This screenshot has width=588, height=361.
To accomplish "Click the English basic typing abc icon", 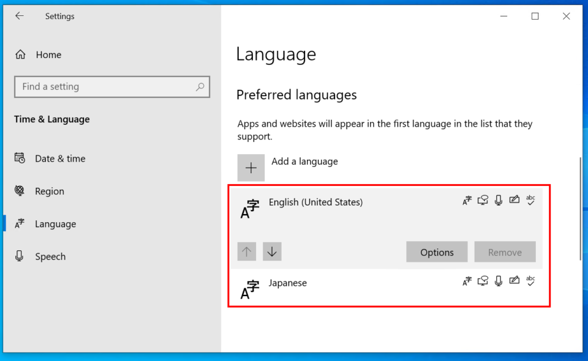I will pos(530,199).
